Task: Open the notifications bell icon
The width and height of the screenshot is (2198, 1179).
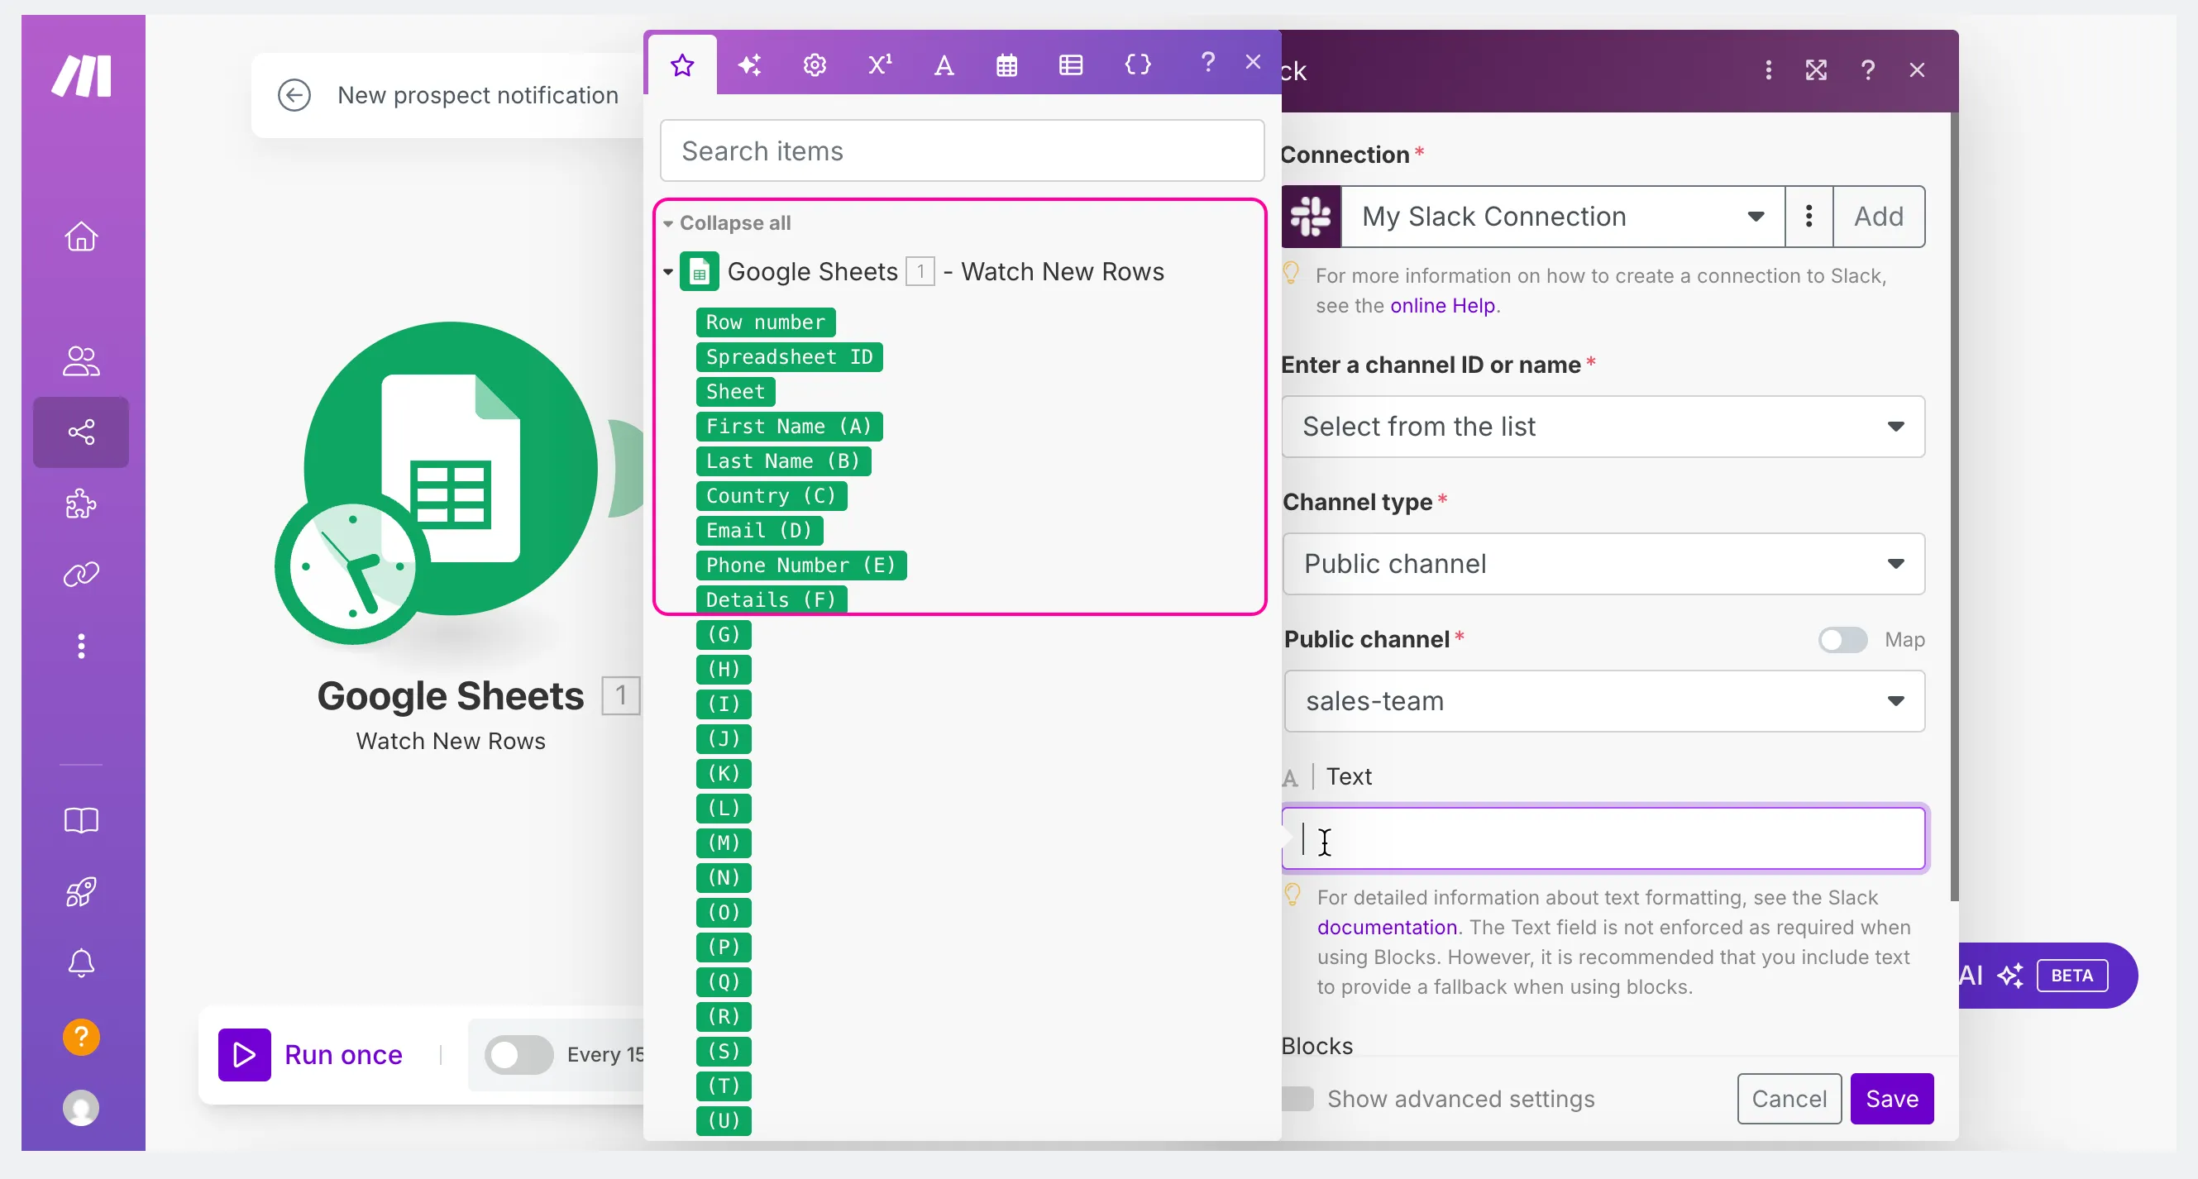Action: tap(81, 963)
